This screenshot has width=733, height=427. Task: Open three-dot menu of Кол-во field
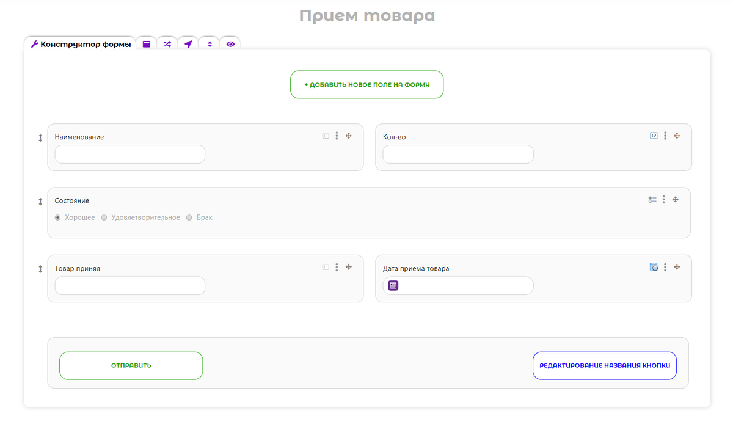click(x=665, y=136)
